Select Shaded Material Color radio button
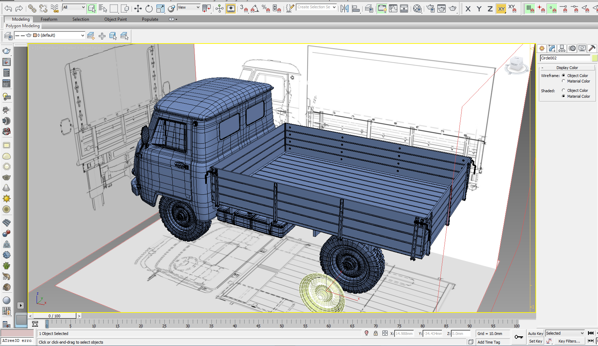Screen dimensions: 598x346 [x=563, y=96]
